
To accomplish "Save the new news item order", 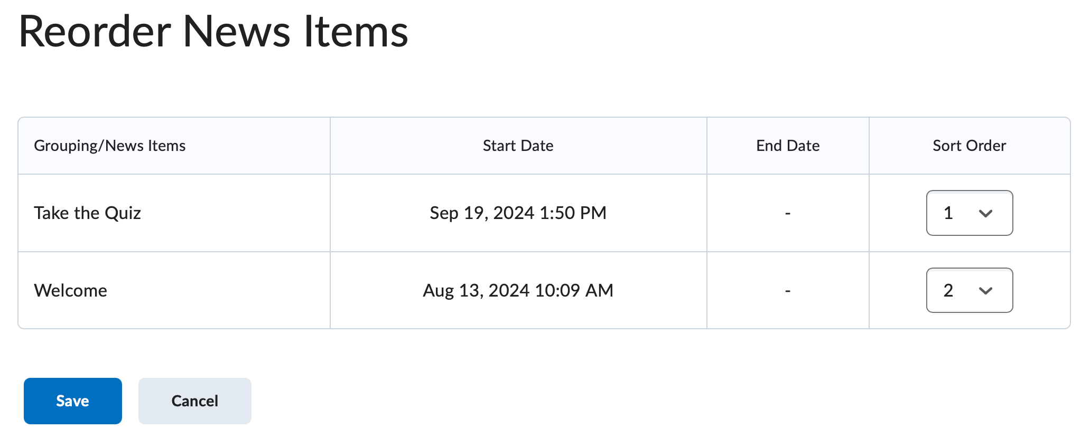I will [72, 401].
